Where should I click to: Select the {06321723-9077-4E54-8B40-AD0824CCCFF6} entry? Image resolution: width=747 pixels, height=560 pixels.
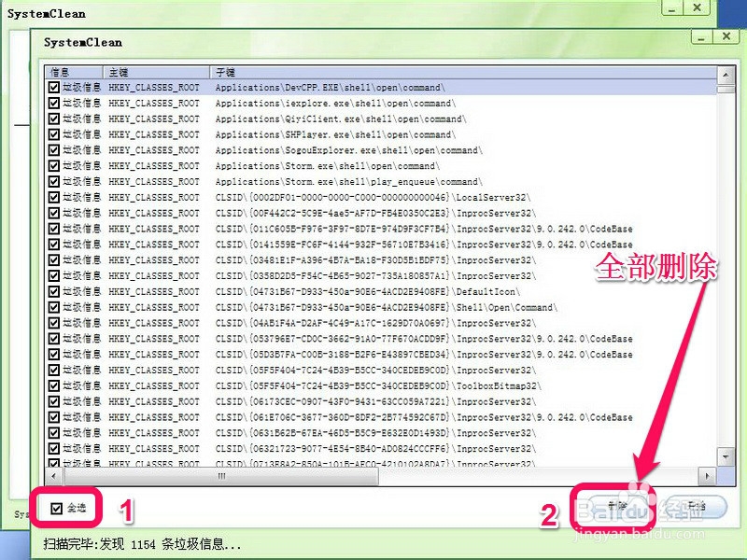point(375,449)
